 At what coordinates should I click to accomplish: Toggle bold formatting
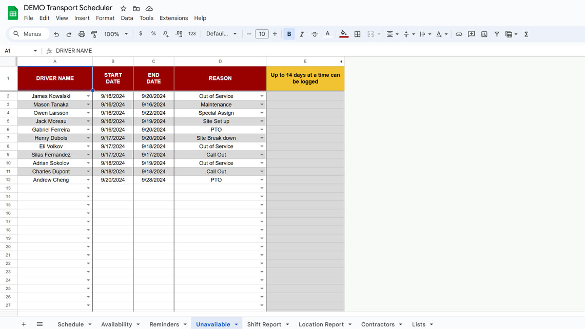(x=289, y=34)
